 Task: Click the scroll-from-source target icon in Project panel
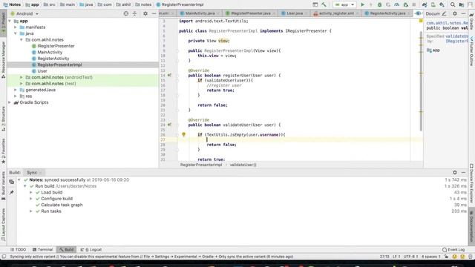click(x=126, y=13)
